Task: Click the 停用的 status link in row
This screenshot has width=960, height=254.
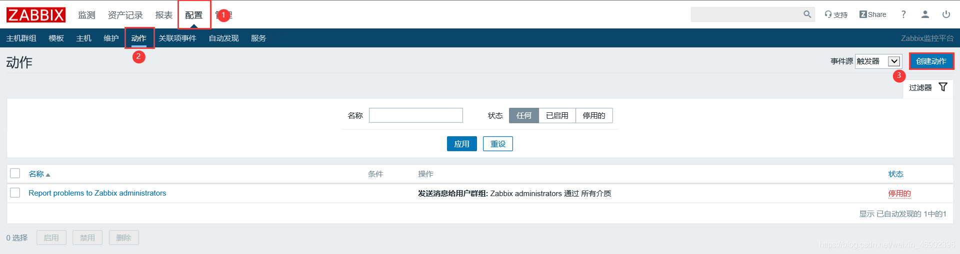Action: point(899,193)
